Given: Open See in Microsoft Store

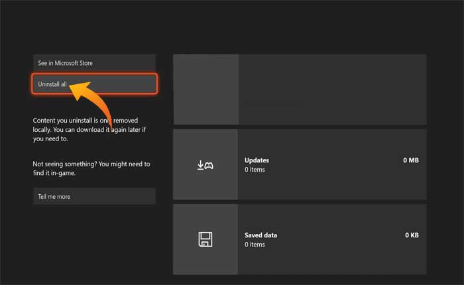Looking at the screenshot, I should point(94,63).
